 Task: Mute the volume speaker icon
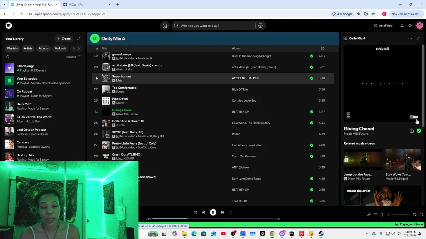(388, 215)
